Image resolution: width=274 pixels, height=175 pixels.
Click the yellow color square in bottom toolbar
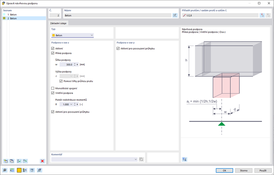19,170
